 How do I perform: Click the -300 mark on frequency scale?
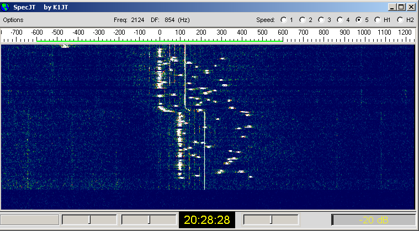pyautogui.click(x=98, y=32)
